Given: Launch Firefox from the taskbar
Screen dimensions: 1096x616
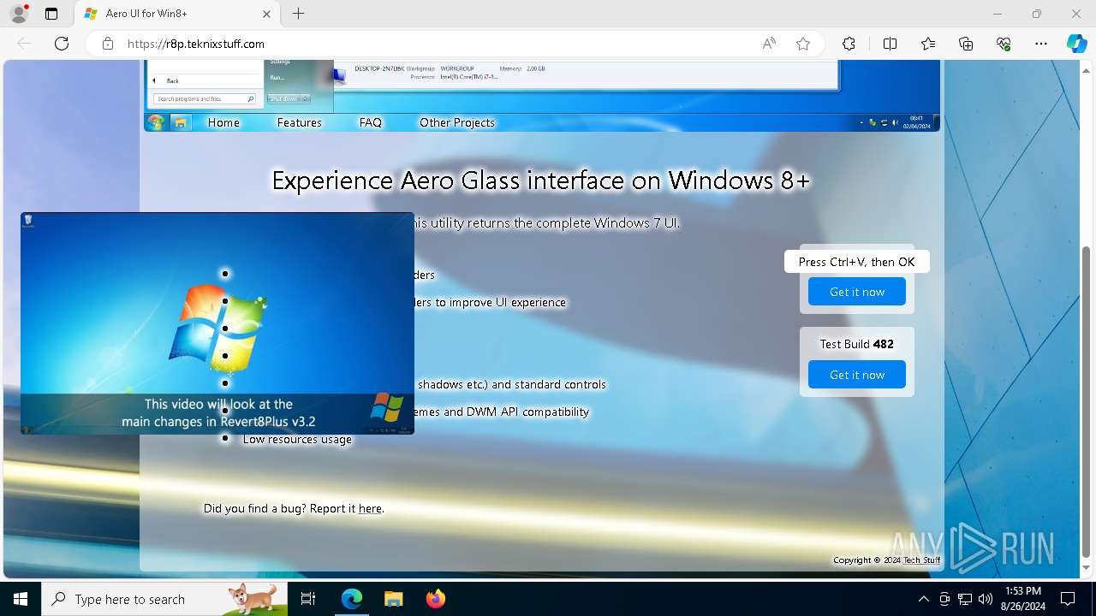Looking at the screenshot, I should 435,599.
